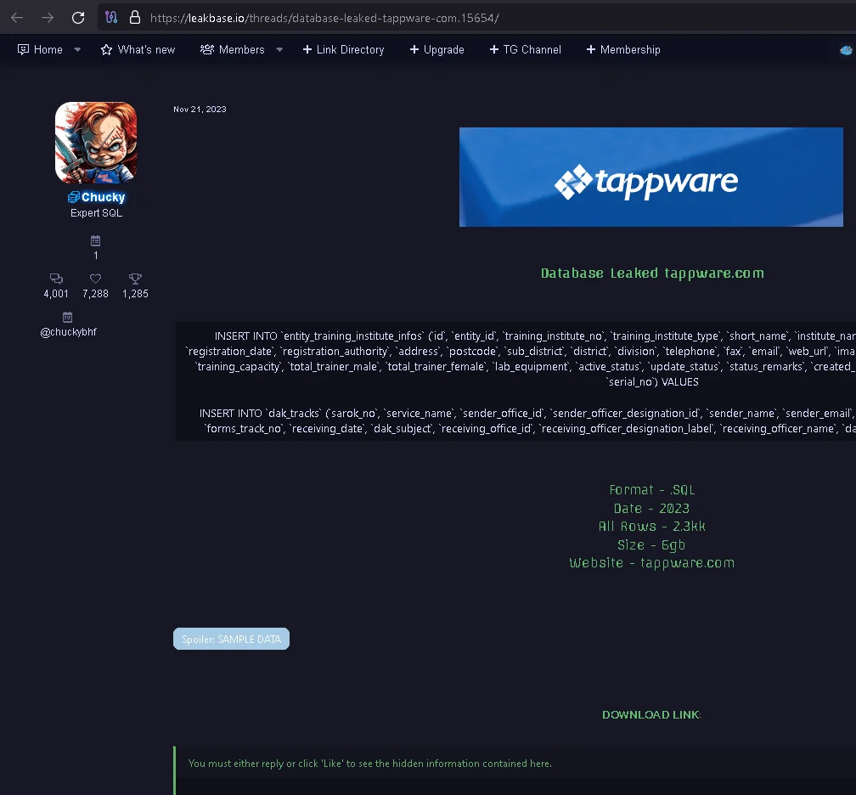
Task: Click the icon above @chuckybhf
Action: [68, 318]
